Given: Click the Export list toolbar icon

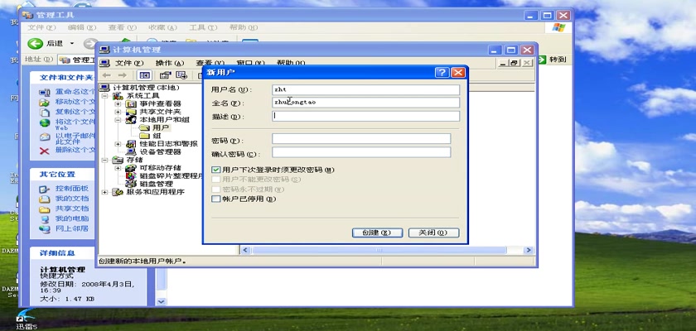Looking at the screenshot, I should pos(181,75).
